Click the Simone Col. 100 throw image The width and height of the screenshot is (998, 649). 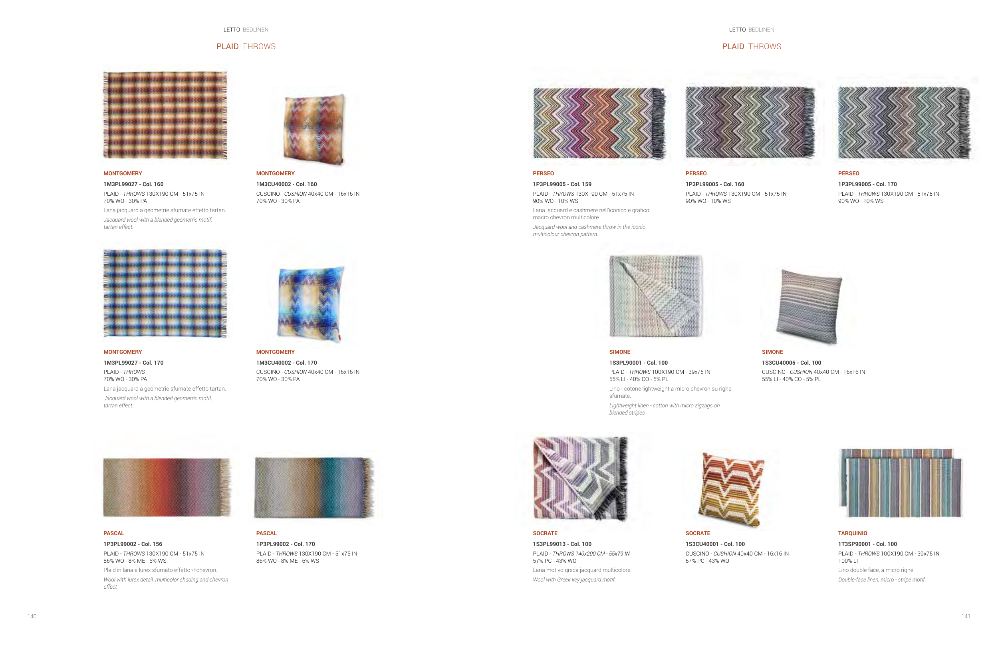click(656, 296)
